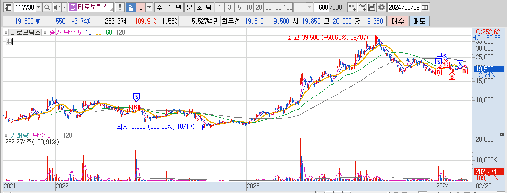Click the LC:252.62 indicator text

tap(487, 32)
